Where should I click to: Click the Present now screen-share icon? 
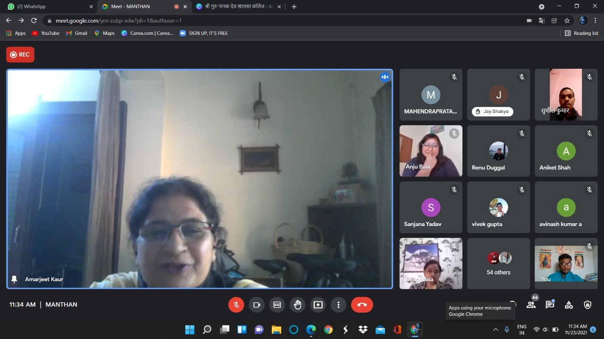[318, 305]
